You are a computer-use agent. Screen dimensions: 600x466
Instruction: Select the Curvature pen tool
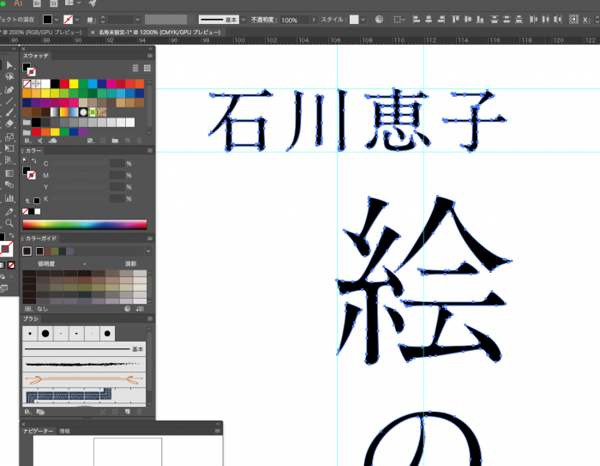(x=9, y=89)
